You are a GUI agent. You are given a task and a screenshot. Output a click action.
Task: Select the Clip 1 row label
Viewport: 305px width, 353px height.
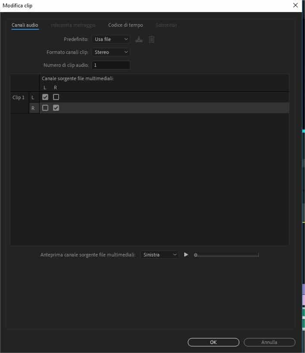point(19,97)
